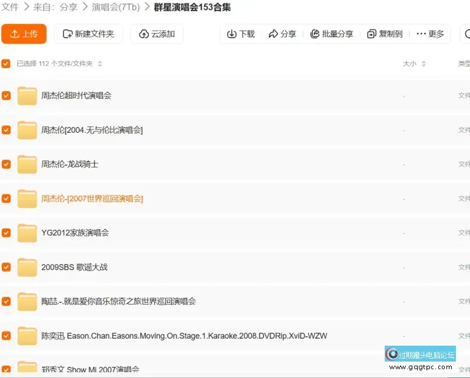Uncheck 2009SBS 歌谣大战 checkbox
The height and width of the screenshot is (378, 470).
coord(6,267)
